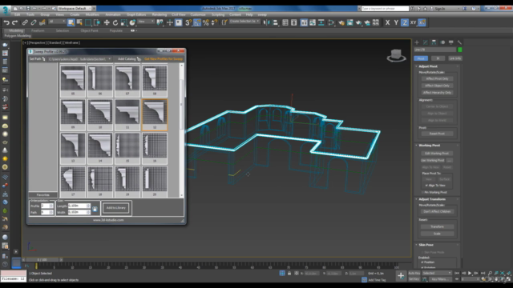Screen dimensions: 513x288
Task: Undo the last action
Action: point(6,22)
